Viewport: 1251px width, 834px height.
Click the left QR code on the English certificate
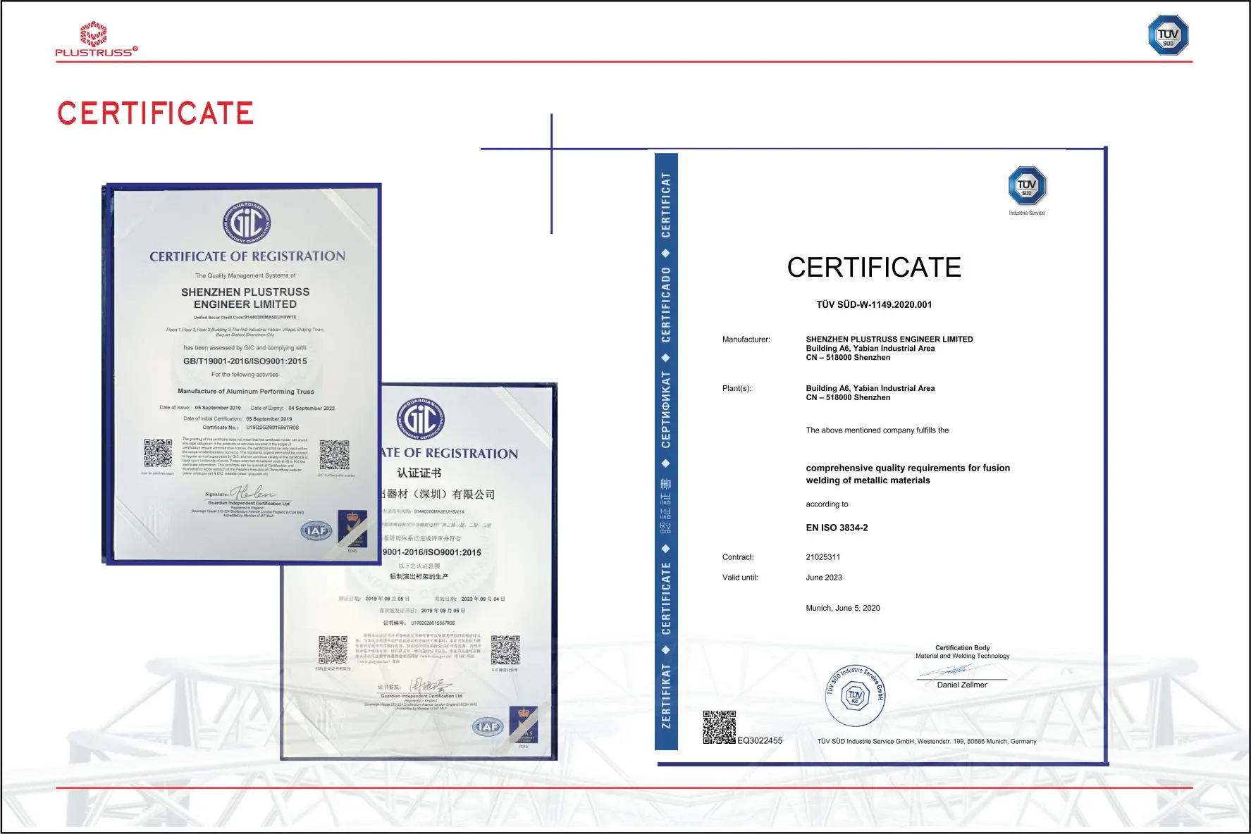158,453
